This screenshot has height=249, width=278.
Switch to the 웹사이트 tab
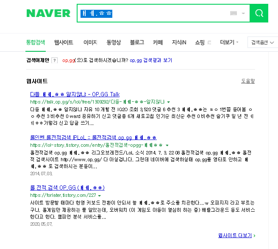pyautogui.click(x=64, y=42)
